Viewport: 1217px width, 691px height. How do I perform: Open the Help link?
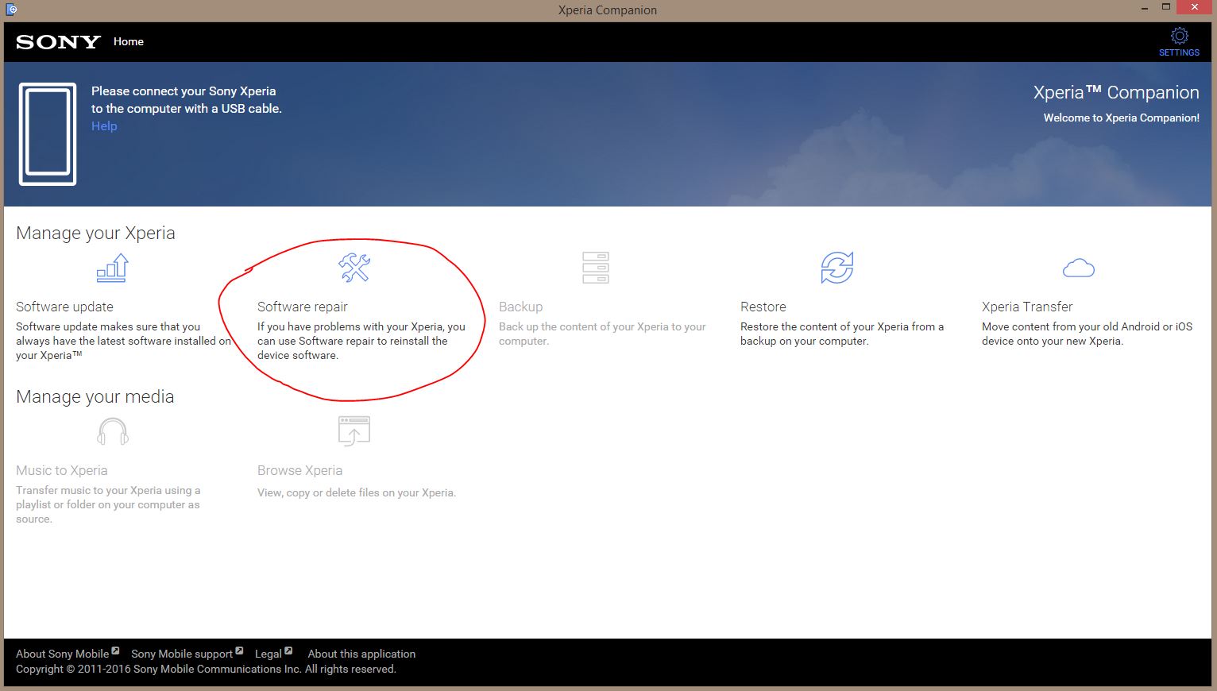104,125
